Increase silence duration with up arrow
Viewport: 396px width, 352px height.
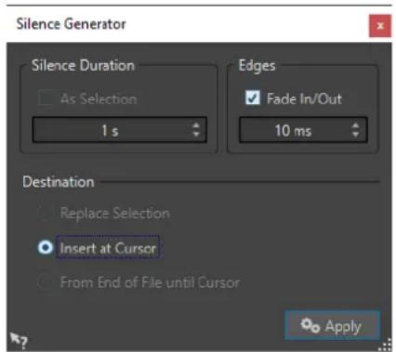tap(196, 125)
